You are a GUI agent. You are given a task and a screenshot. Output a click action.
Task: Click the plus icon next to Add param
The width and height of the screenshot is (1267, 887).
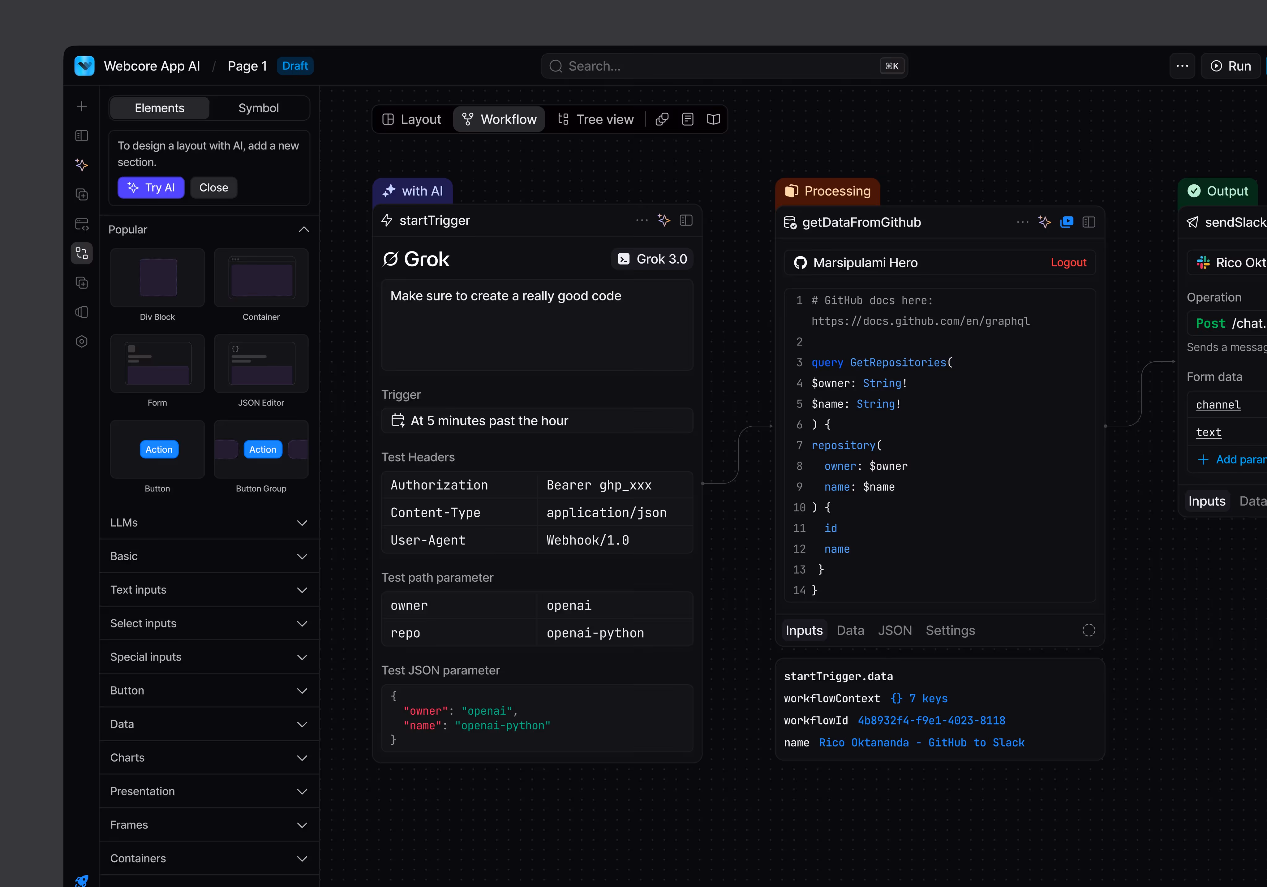tap(1204, 459)
